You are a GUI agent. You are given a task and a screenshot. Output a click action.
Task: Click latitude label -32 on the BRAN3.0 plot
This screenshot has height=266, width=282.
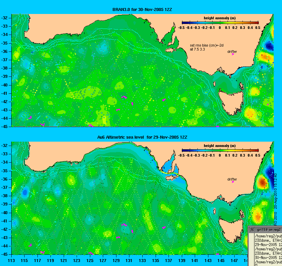click(x=5, y=18)
